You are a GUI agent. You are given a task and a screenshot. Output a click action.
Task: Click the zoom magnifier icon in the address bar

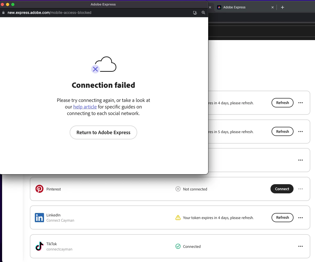click(203, 13)
